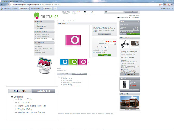This screenshot has width=174, height=130.
Task: Go back with the browser back arrow
Action: coord(2,5)
